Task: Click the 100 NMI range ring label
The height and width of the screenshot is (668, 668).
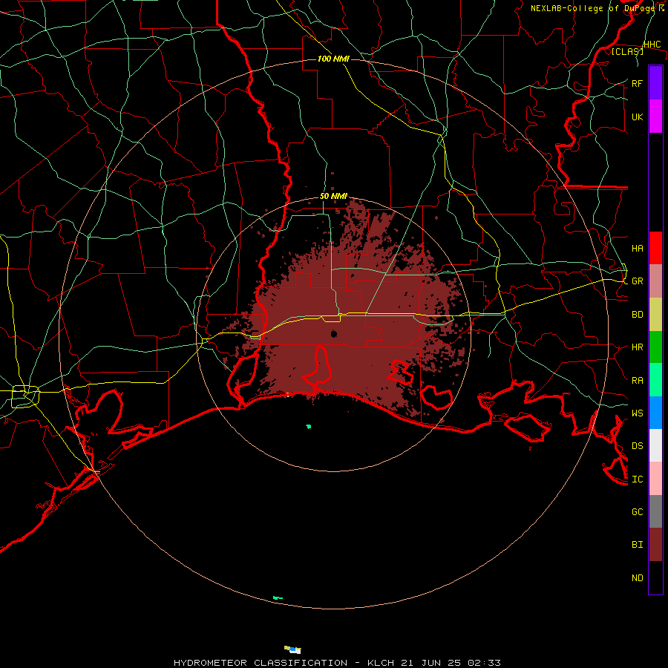Action: 333,59
